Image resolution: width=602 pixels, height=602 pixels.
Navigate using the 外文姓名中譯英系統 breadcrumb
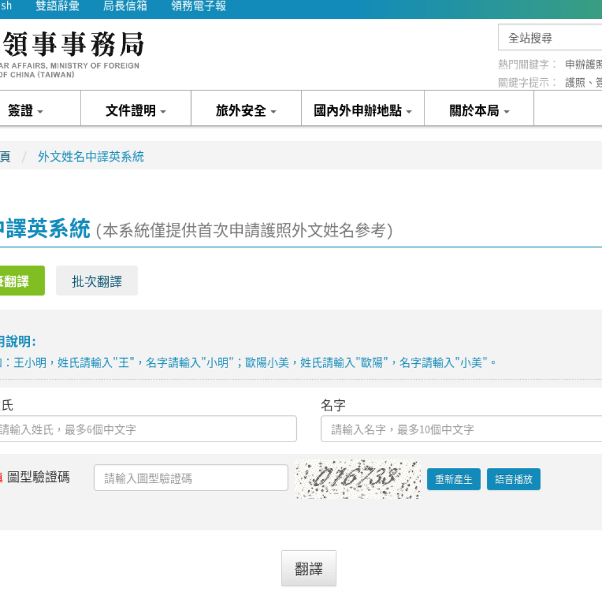pyautogui.click(x=91, y=156)
